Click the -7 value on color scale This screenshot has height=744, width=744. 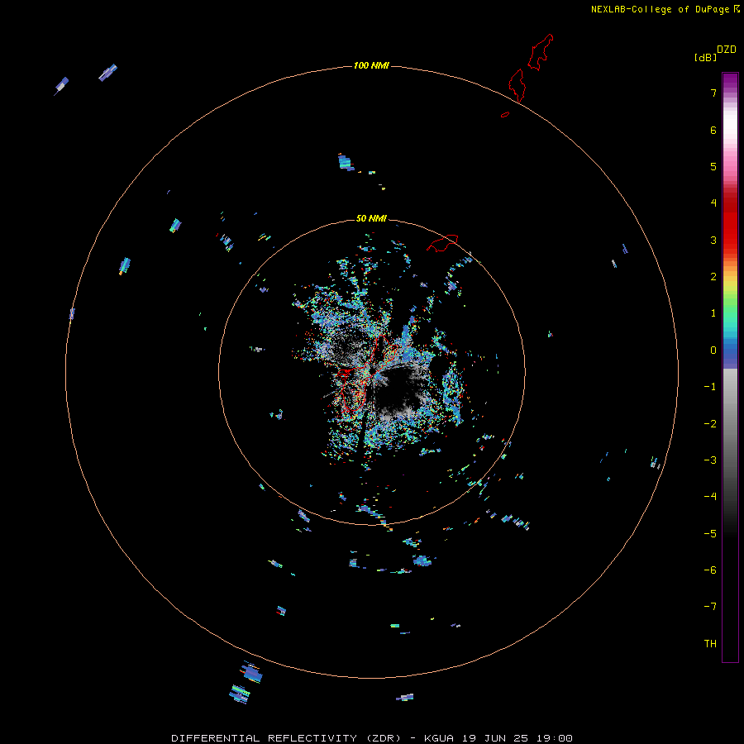(x=710, y=607)
